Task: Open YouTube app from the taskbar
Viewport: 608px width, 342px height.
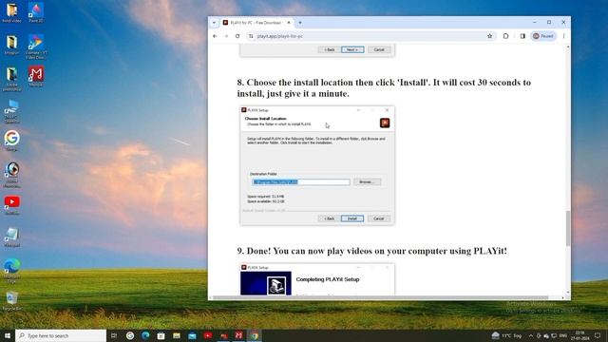Action: tap(207, 335)
